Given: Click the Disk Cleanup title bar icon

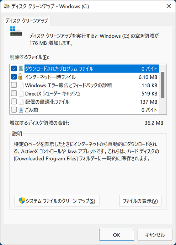Looking at the screenshot, I should (x=7, y=6).
